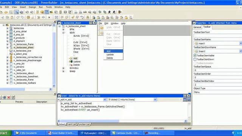Click the Windows Start button
The image size is (242, 136).
point(6,133)
